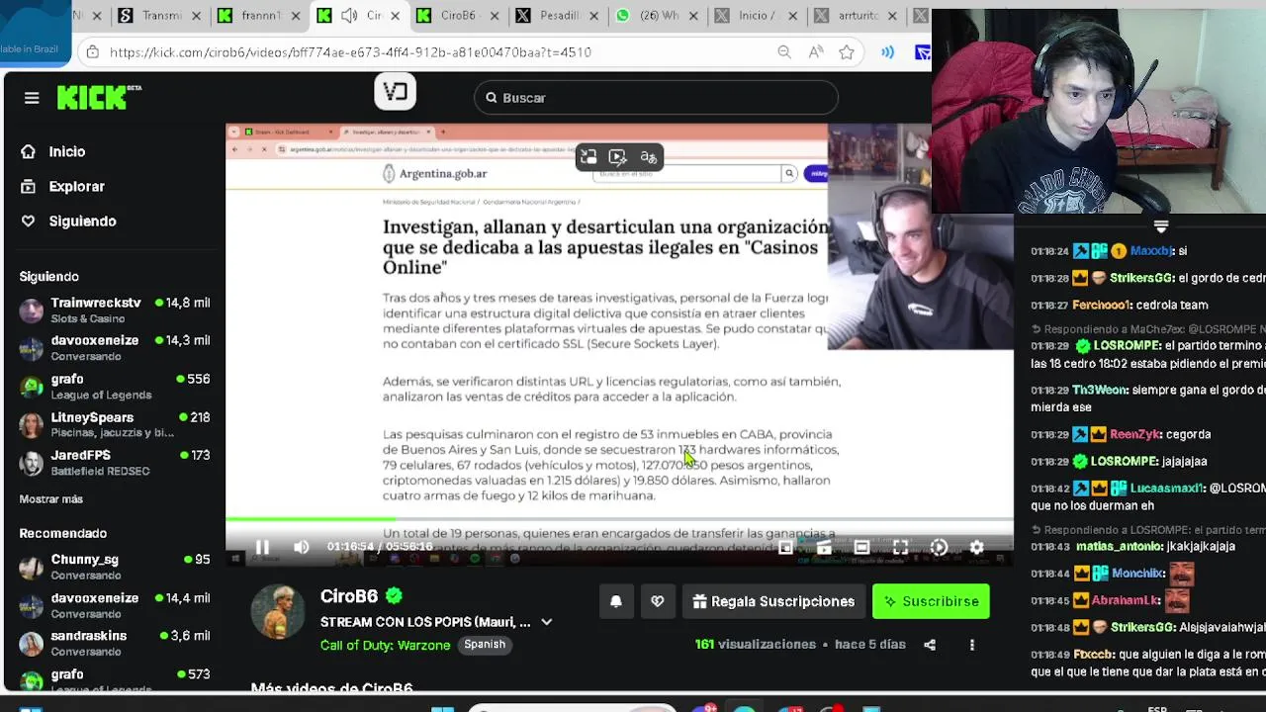
Task: Open grafo League of Legends channel with 556 viewers
Action: click(115, 386)
